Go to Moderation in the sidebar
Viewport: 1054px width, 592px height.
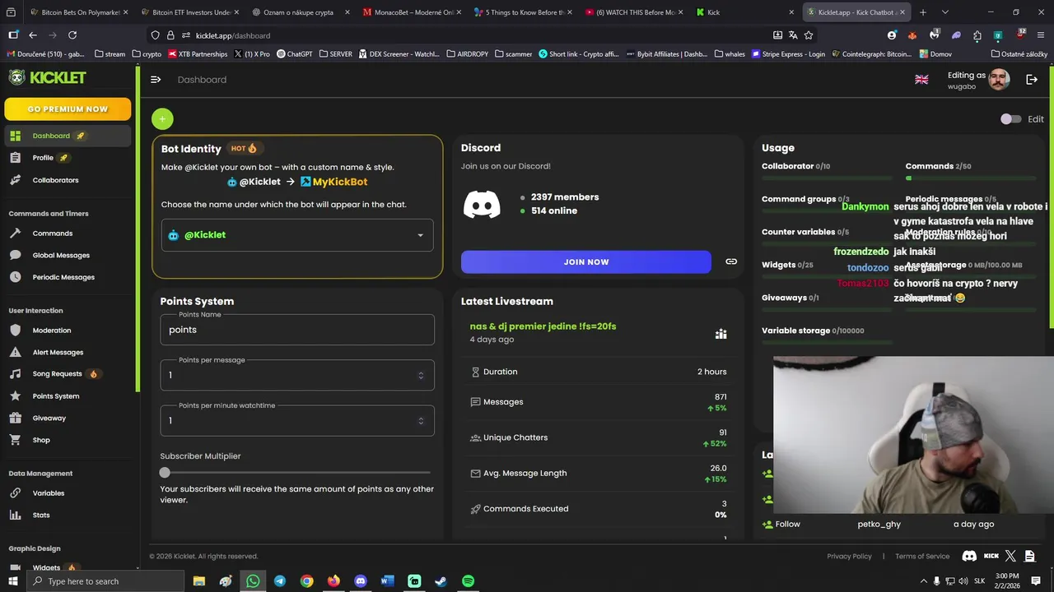(x=68, y=331)
